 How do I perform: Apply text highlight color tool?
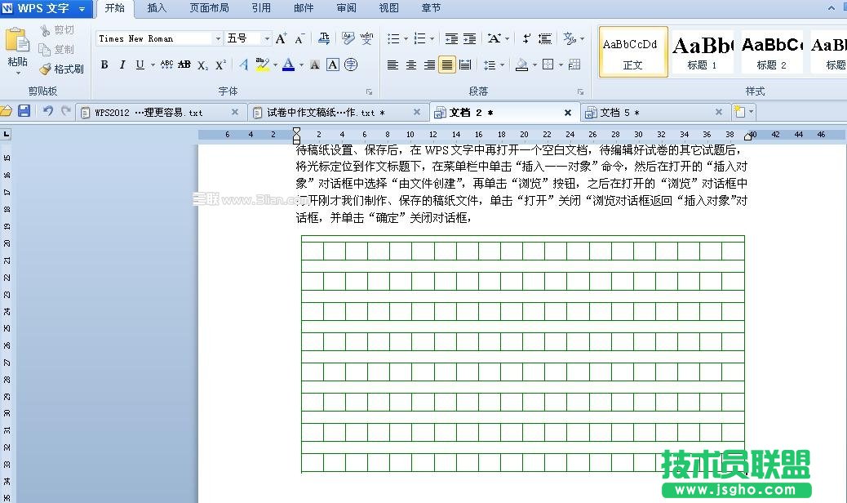click(x=261, y=65)
